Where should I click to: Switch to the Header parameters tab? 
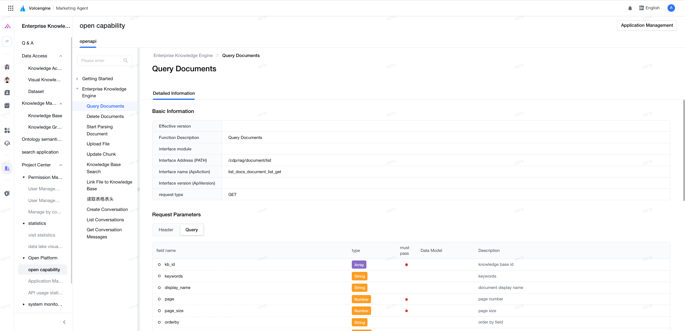click(x=166, y=230)
